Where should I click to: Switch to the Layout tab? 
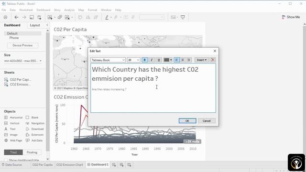pos(35,25)
